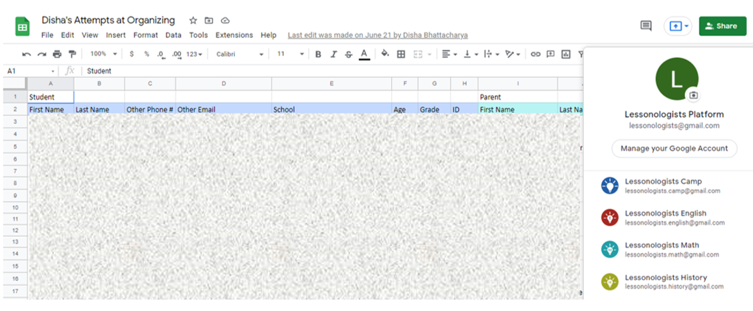
Task: Open the Data menu
Action: pos(173,35)
